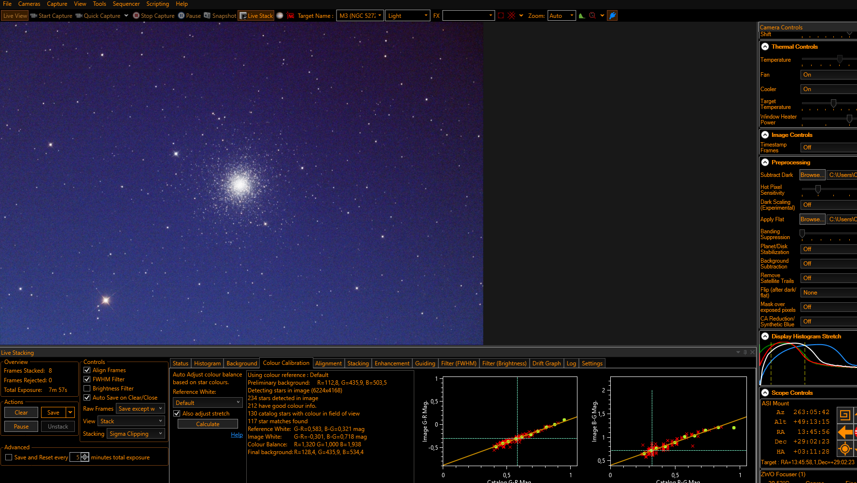
Task: Click the spiral search button in Scope Controls
Action: click(x=844, y=415)
